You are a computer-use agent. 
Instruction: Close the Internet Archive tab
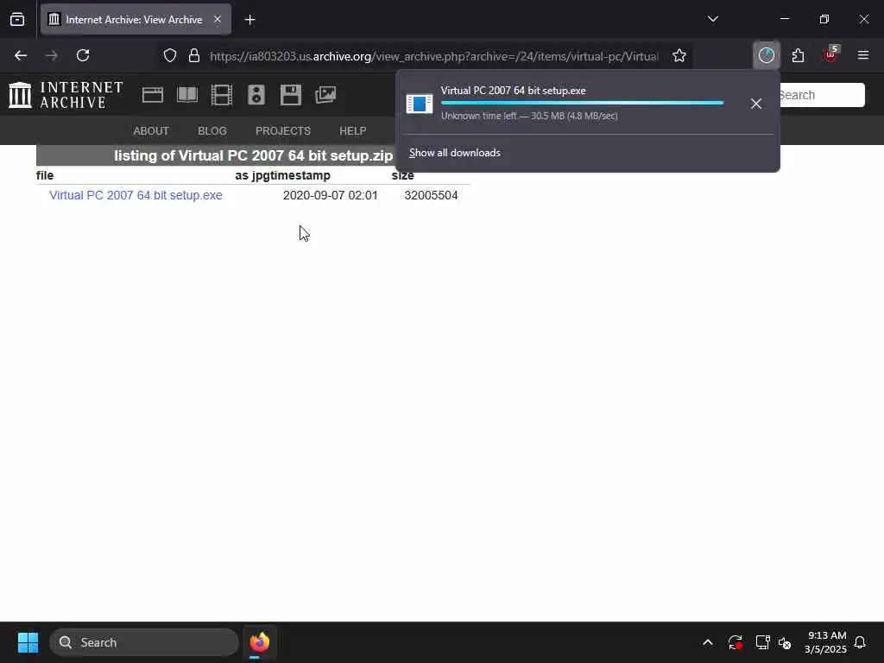coord(218,20)
